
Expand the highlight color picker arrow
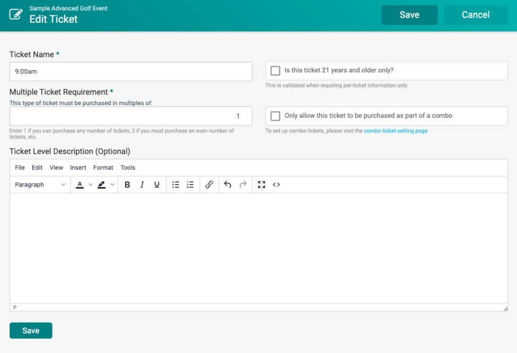112,185
